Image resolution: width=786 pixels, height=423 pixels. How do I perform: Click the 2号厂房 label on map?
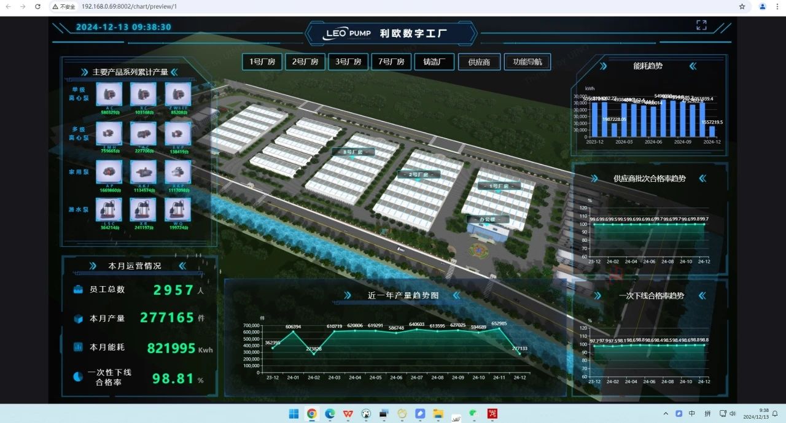(419, 174)
